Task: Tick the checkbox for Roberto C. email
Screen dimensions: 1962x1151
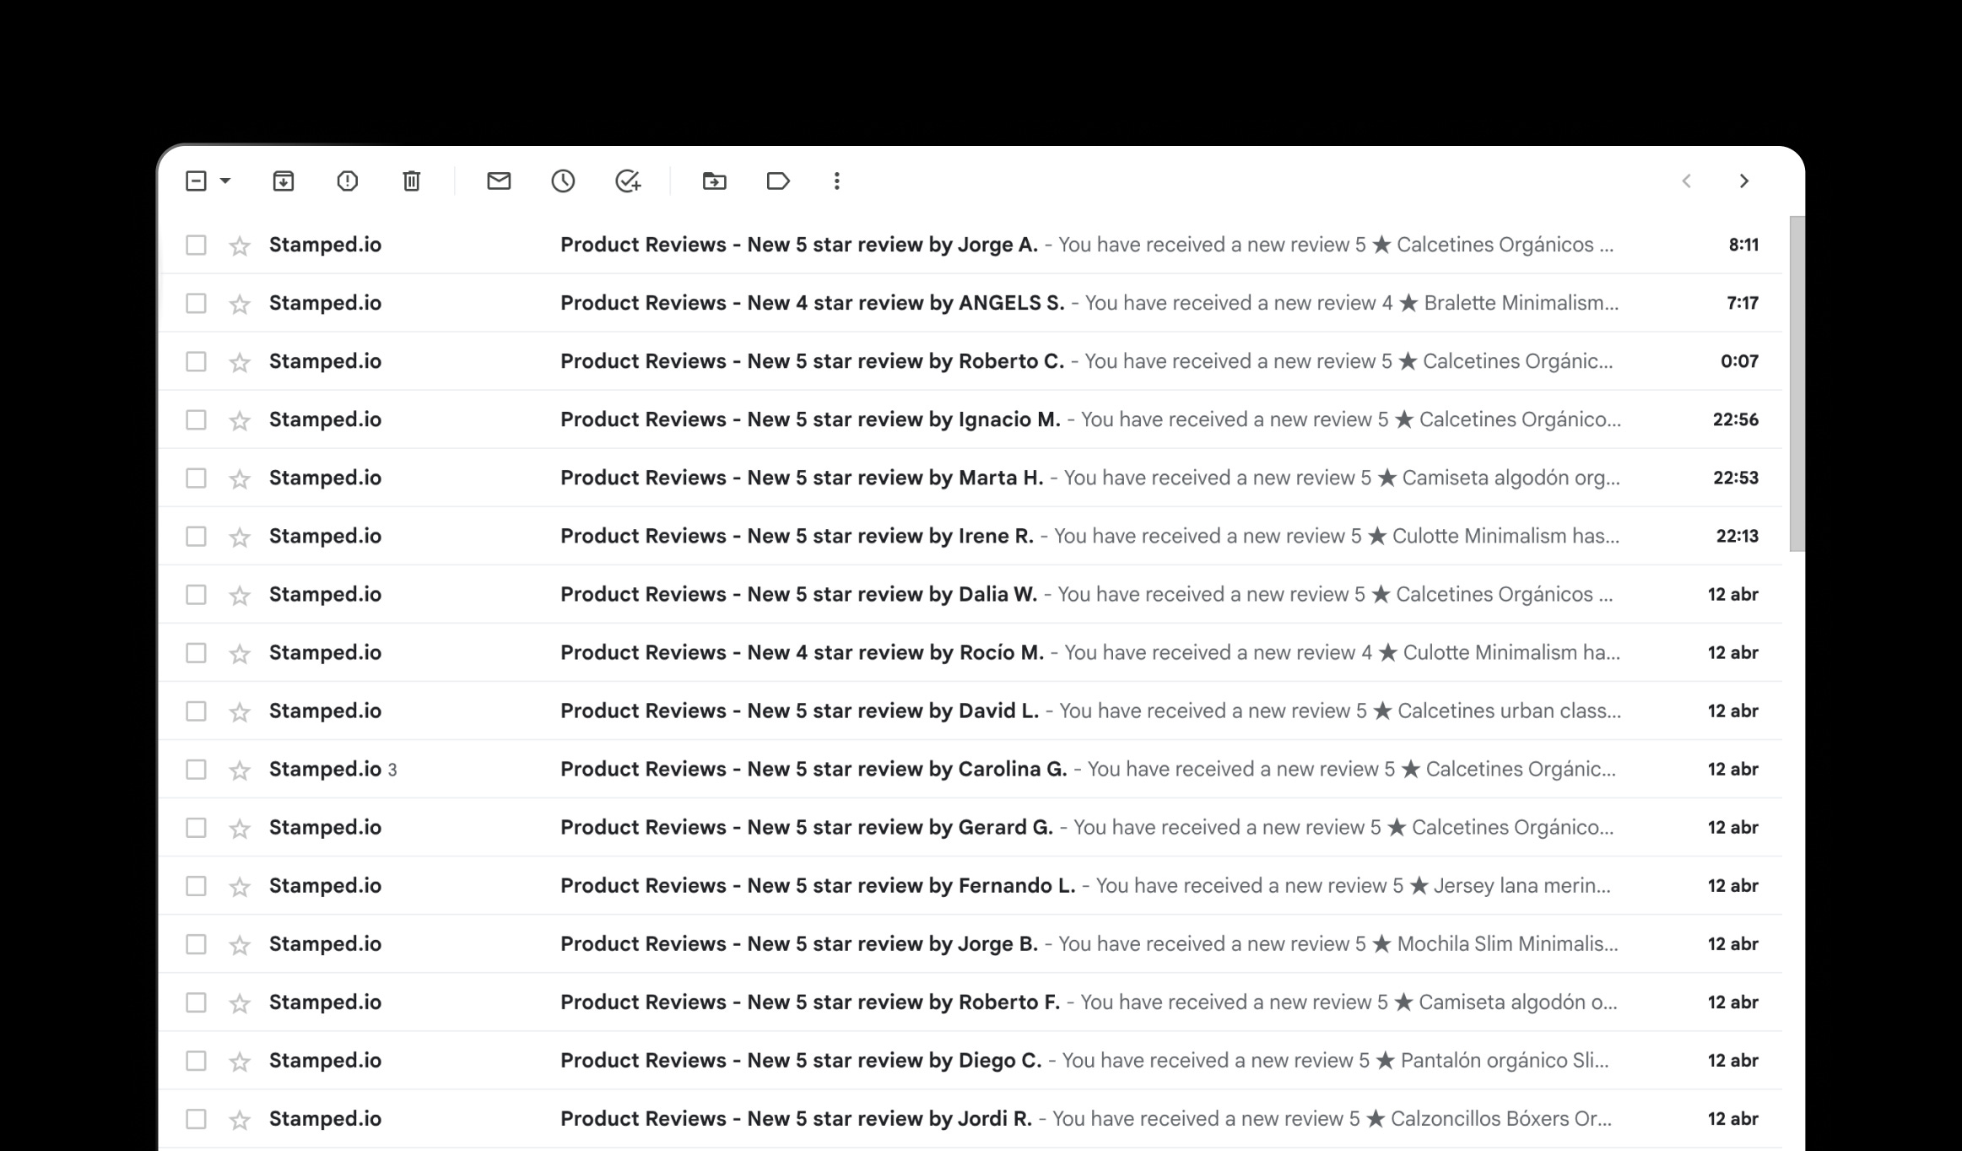Action: pos(196,361)
